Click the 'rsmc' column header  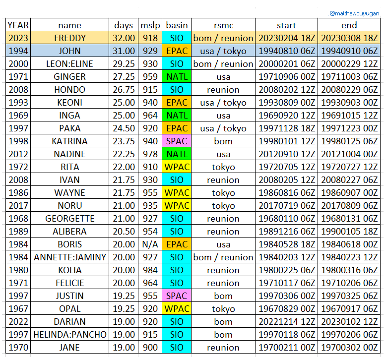tap(223, 25)
